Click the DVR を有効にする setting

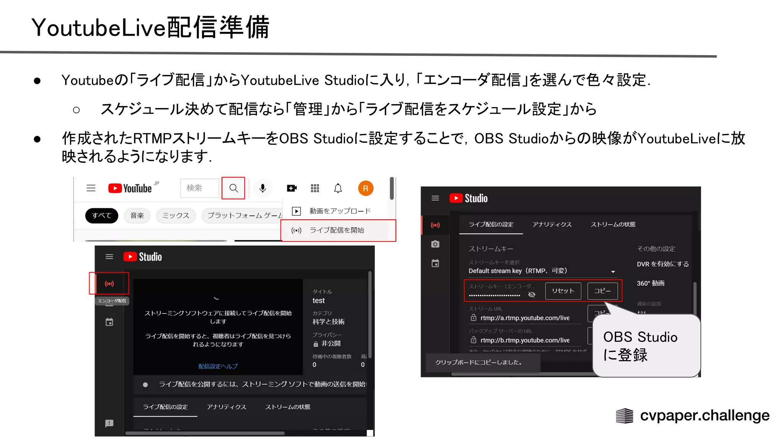663,264
